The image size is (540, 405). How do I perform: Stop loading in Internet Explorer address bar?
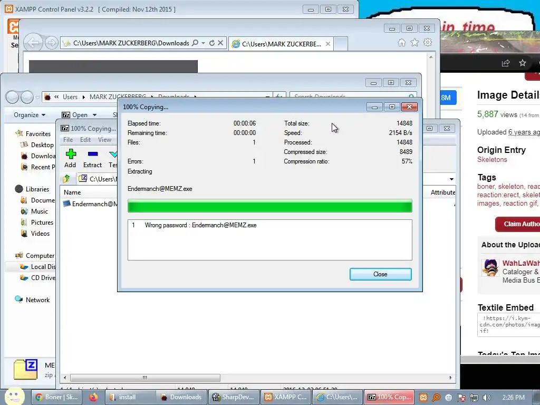(220, 43)
